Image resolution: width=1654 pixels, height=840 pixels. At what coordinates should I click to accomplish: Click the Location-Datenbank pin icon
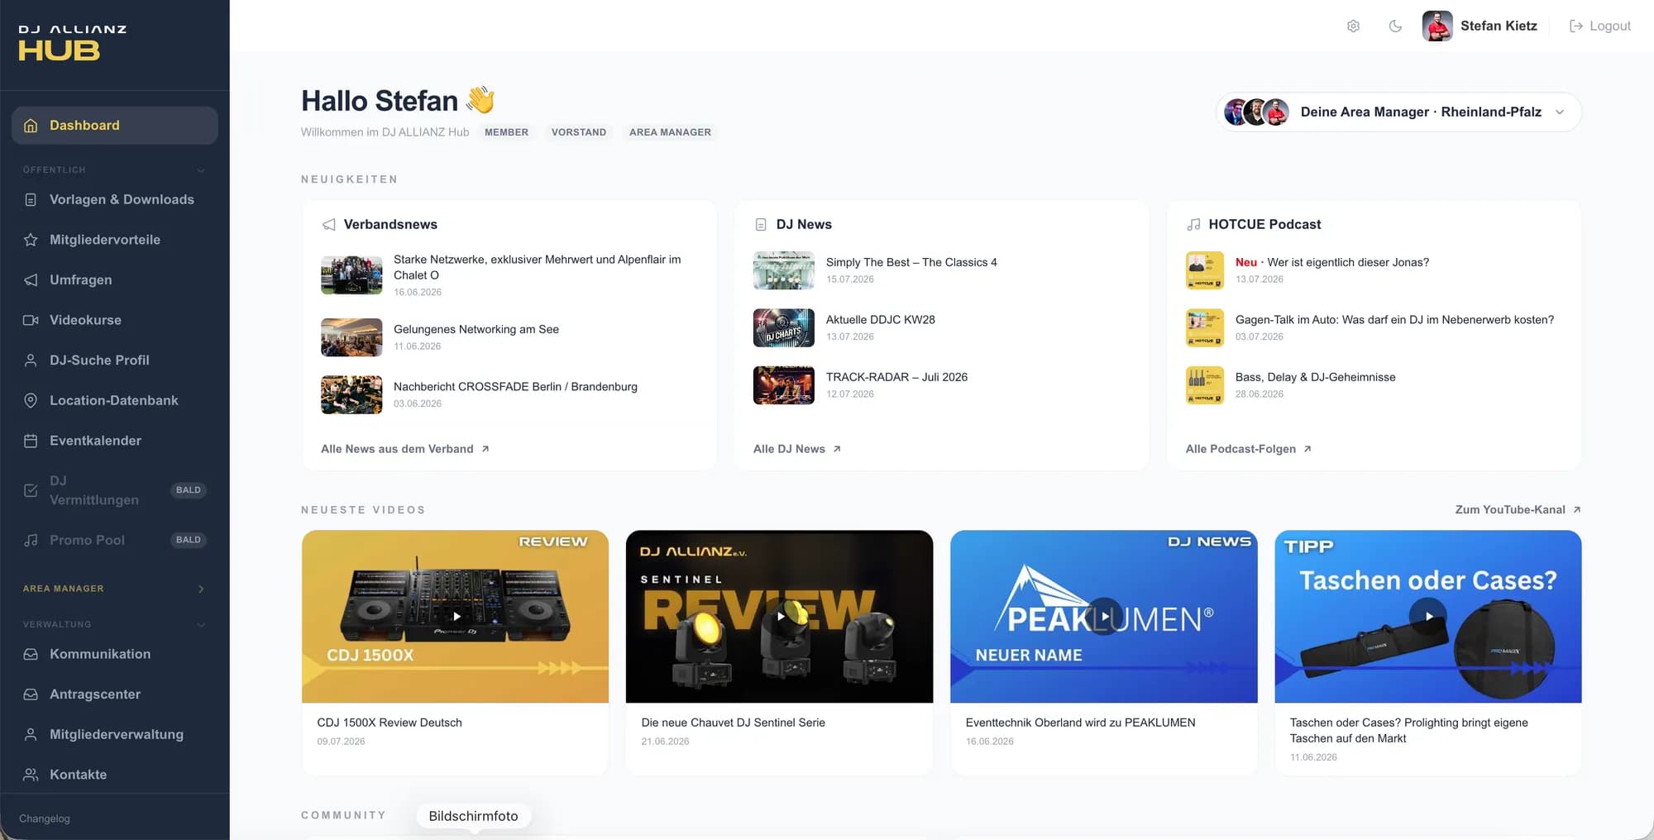point(31,400)
